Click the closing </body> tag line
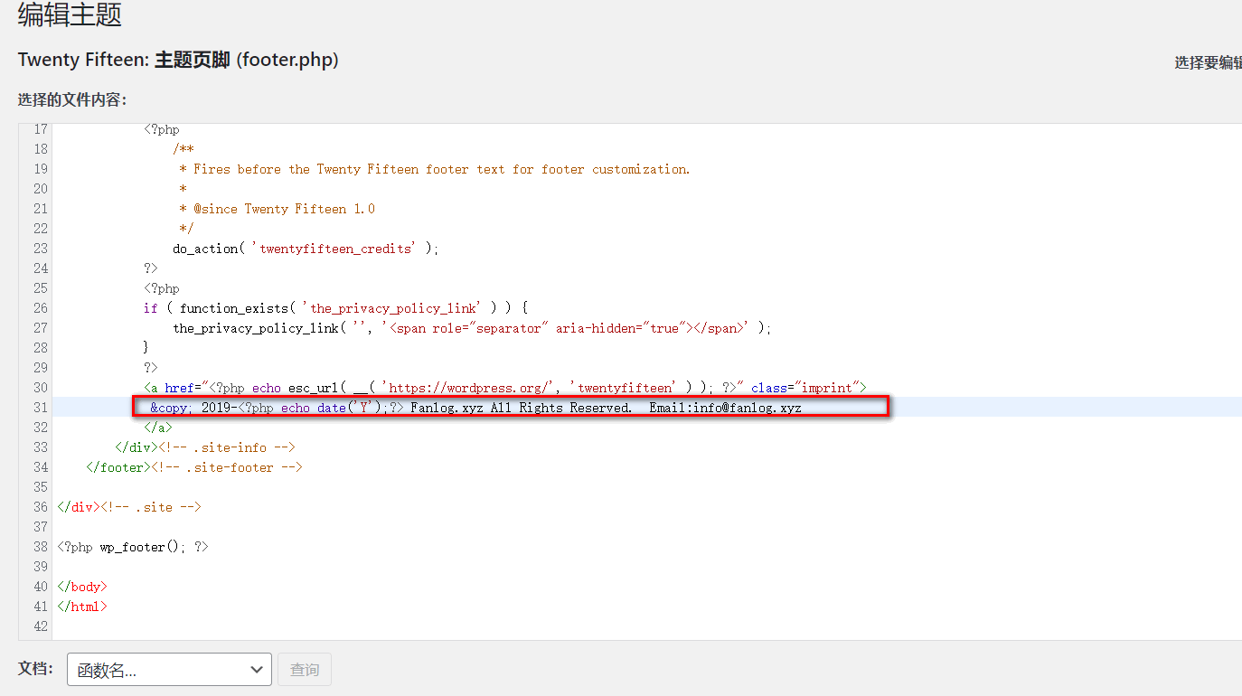The height and width of the screenshot is (696, 1242). [x=82, y=587]
